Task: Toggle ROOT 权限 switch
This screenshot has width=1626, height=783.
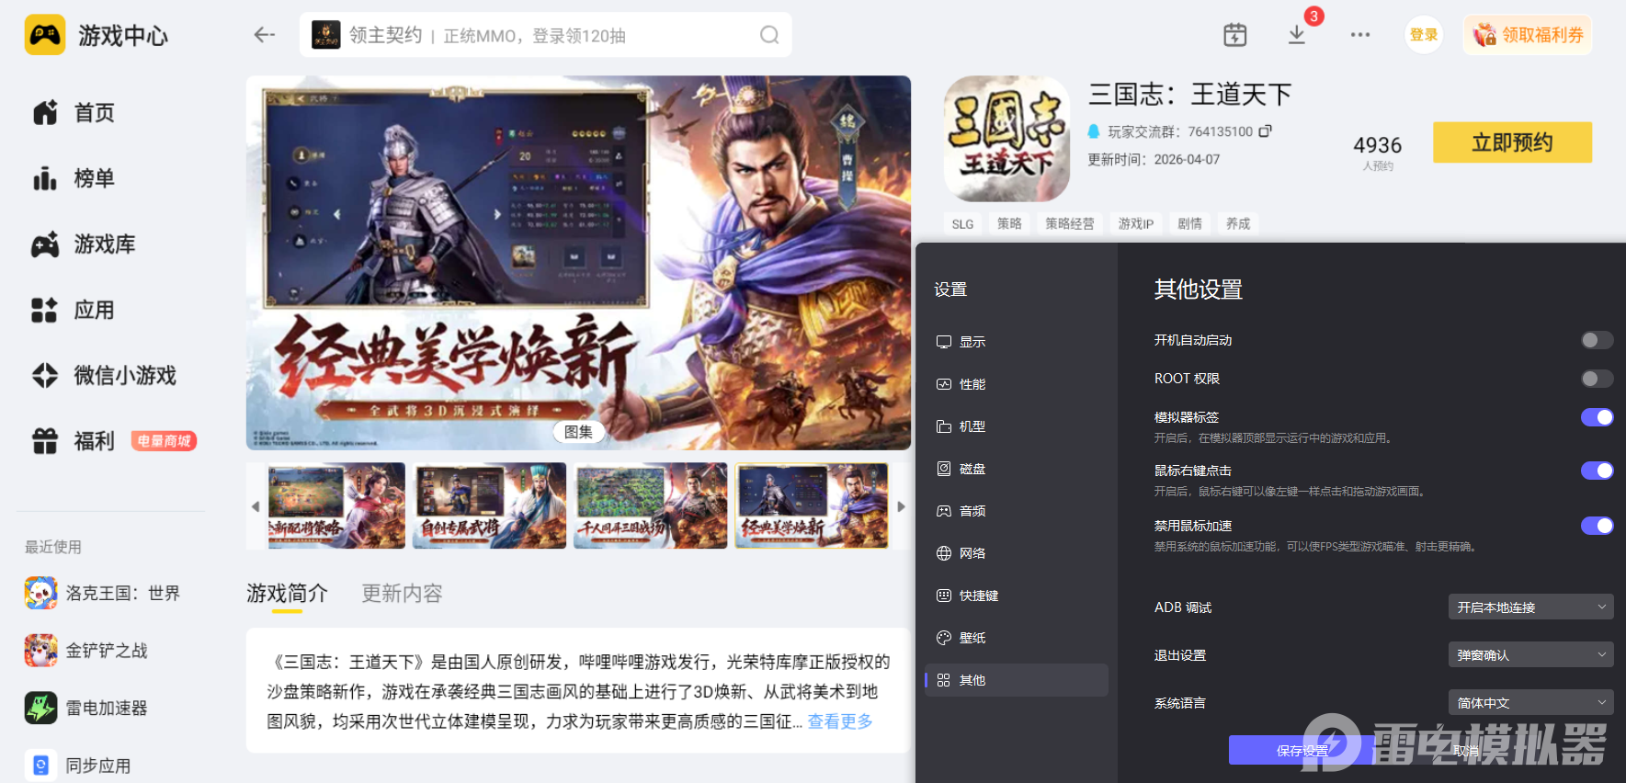Action: (1597, 379)
